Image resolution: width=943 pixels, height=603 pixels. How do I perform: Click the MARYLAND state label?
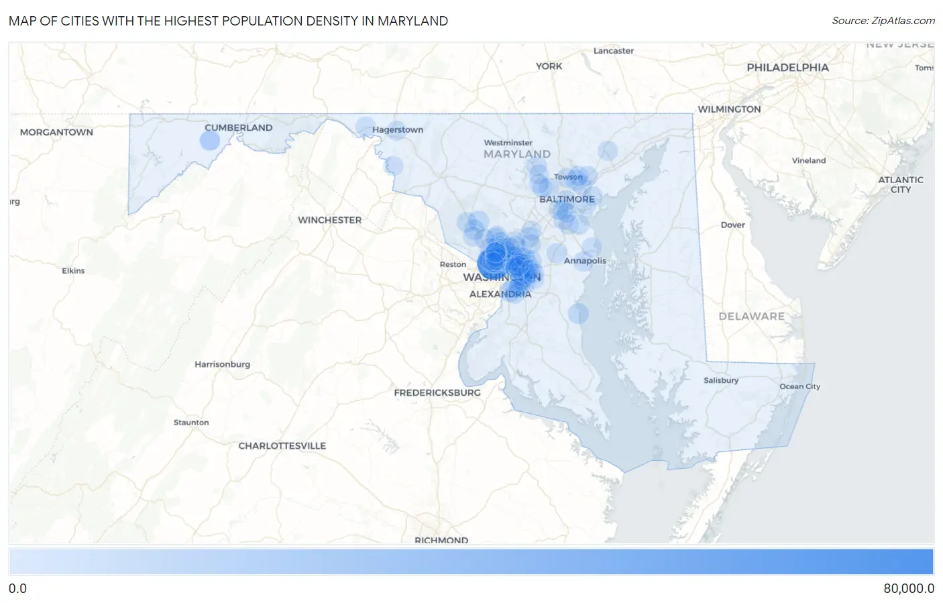[516, 154]
